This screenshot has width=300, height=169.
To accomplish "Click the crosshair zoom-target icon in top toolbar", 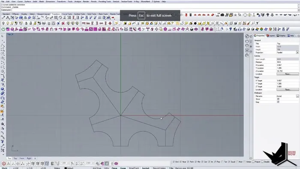I will pos(245,15).
